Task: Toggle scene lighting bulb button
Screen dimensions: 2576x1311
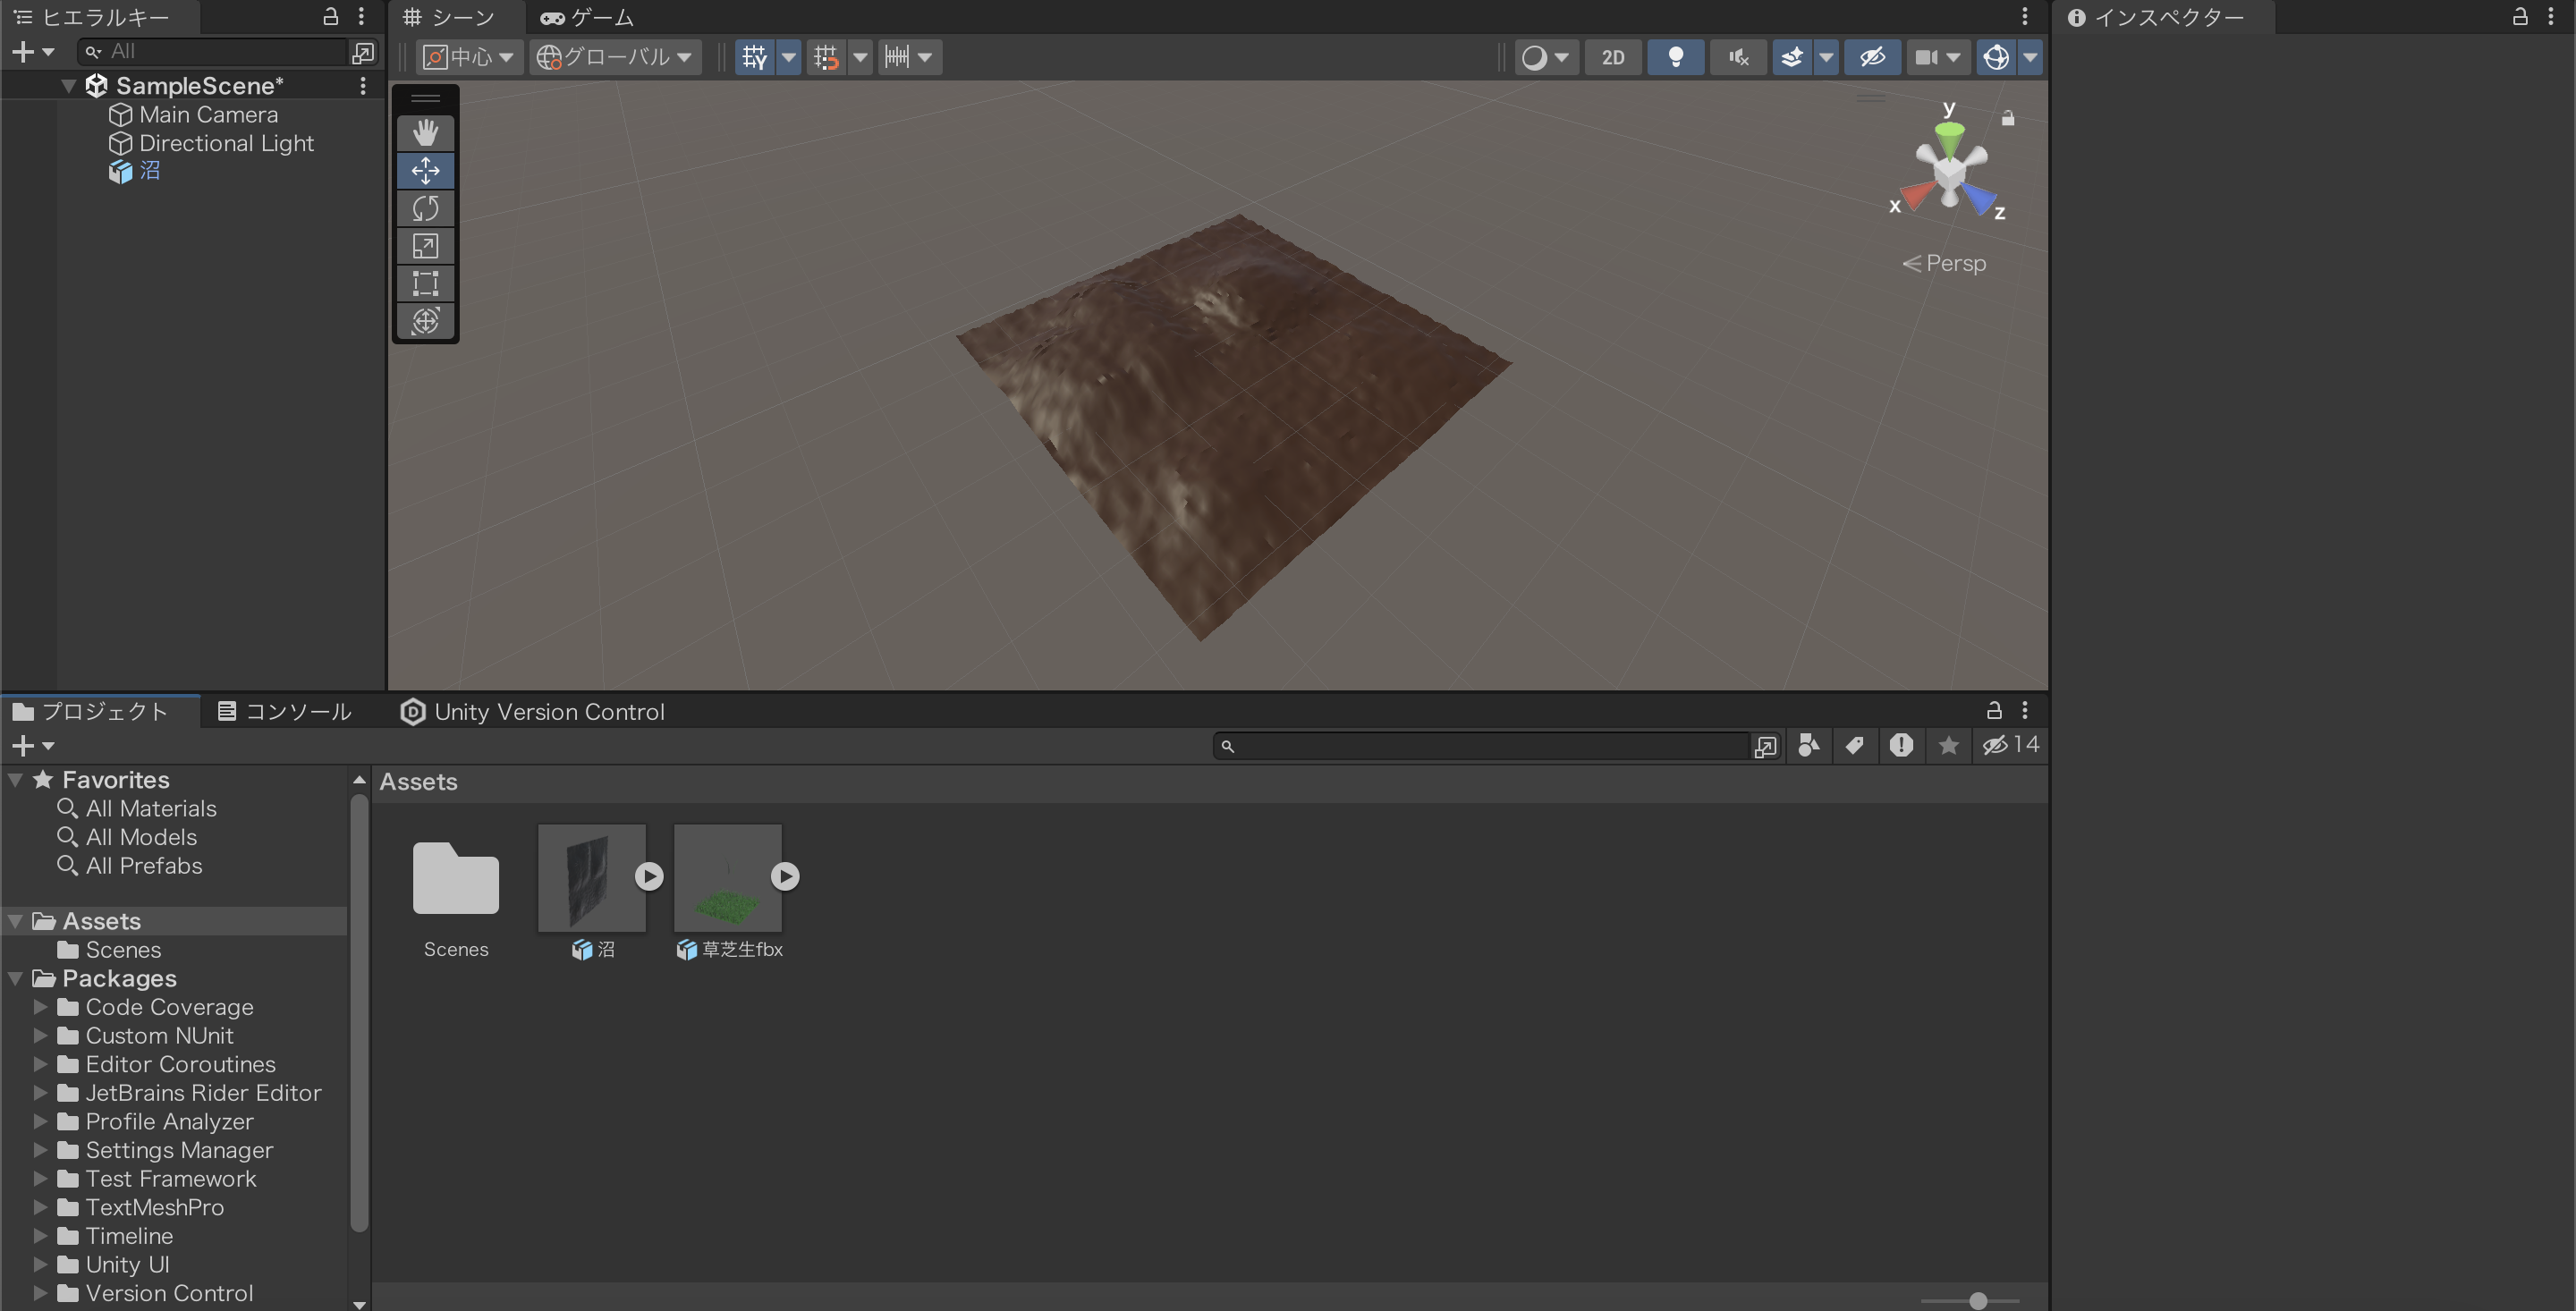Action: click(1676, 57)
